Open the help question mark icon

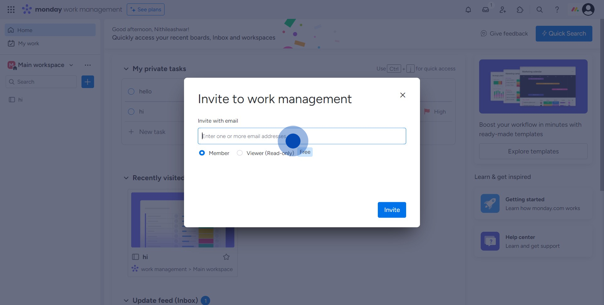557,10
